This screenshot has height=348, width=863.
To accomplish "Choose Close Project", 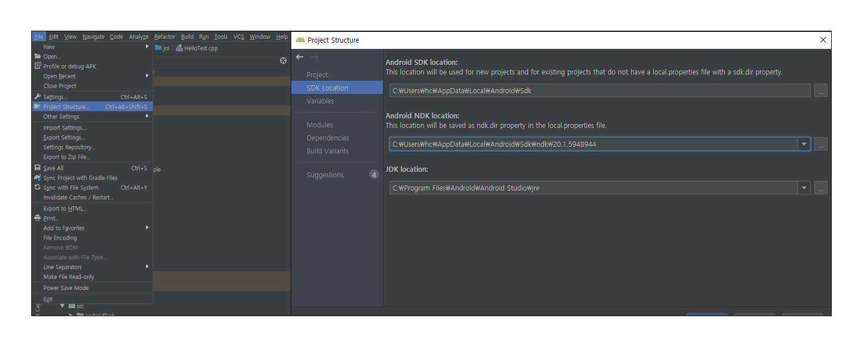I will tap(60, 86).
